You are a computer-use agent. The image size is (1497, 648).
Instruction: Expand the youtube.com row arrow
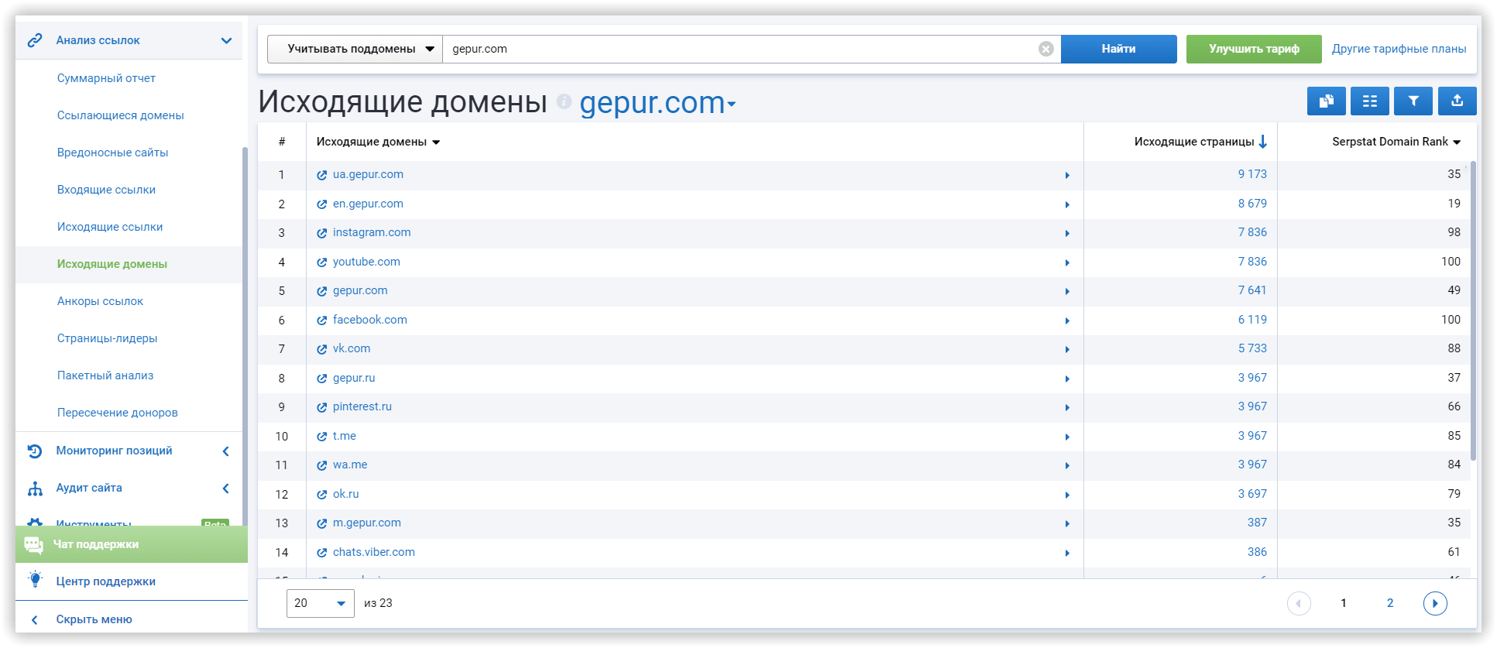1066,262
